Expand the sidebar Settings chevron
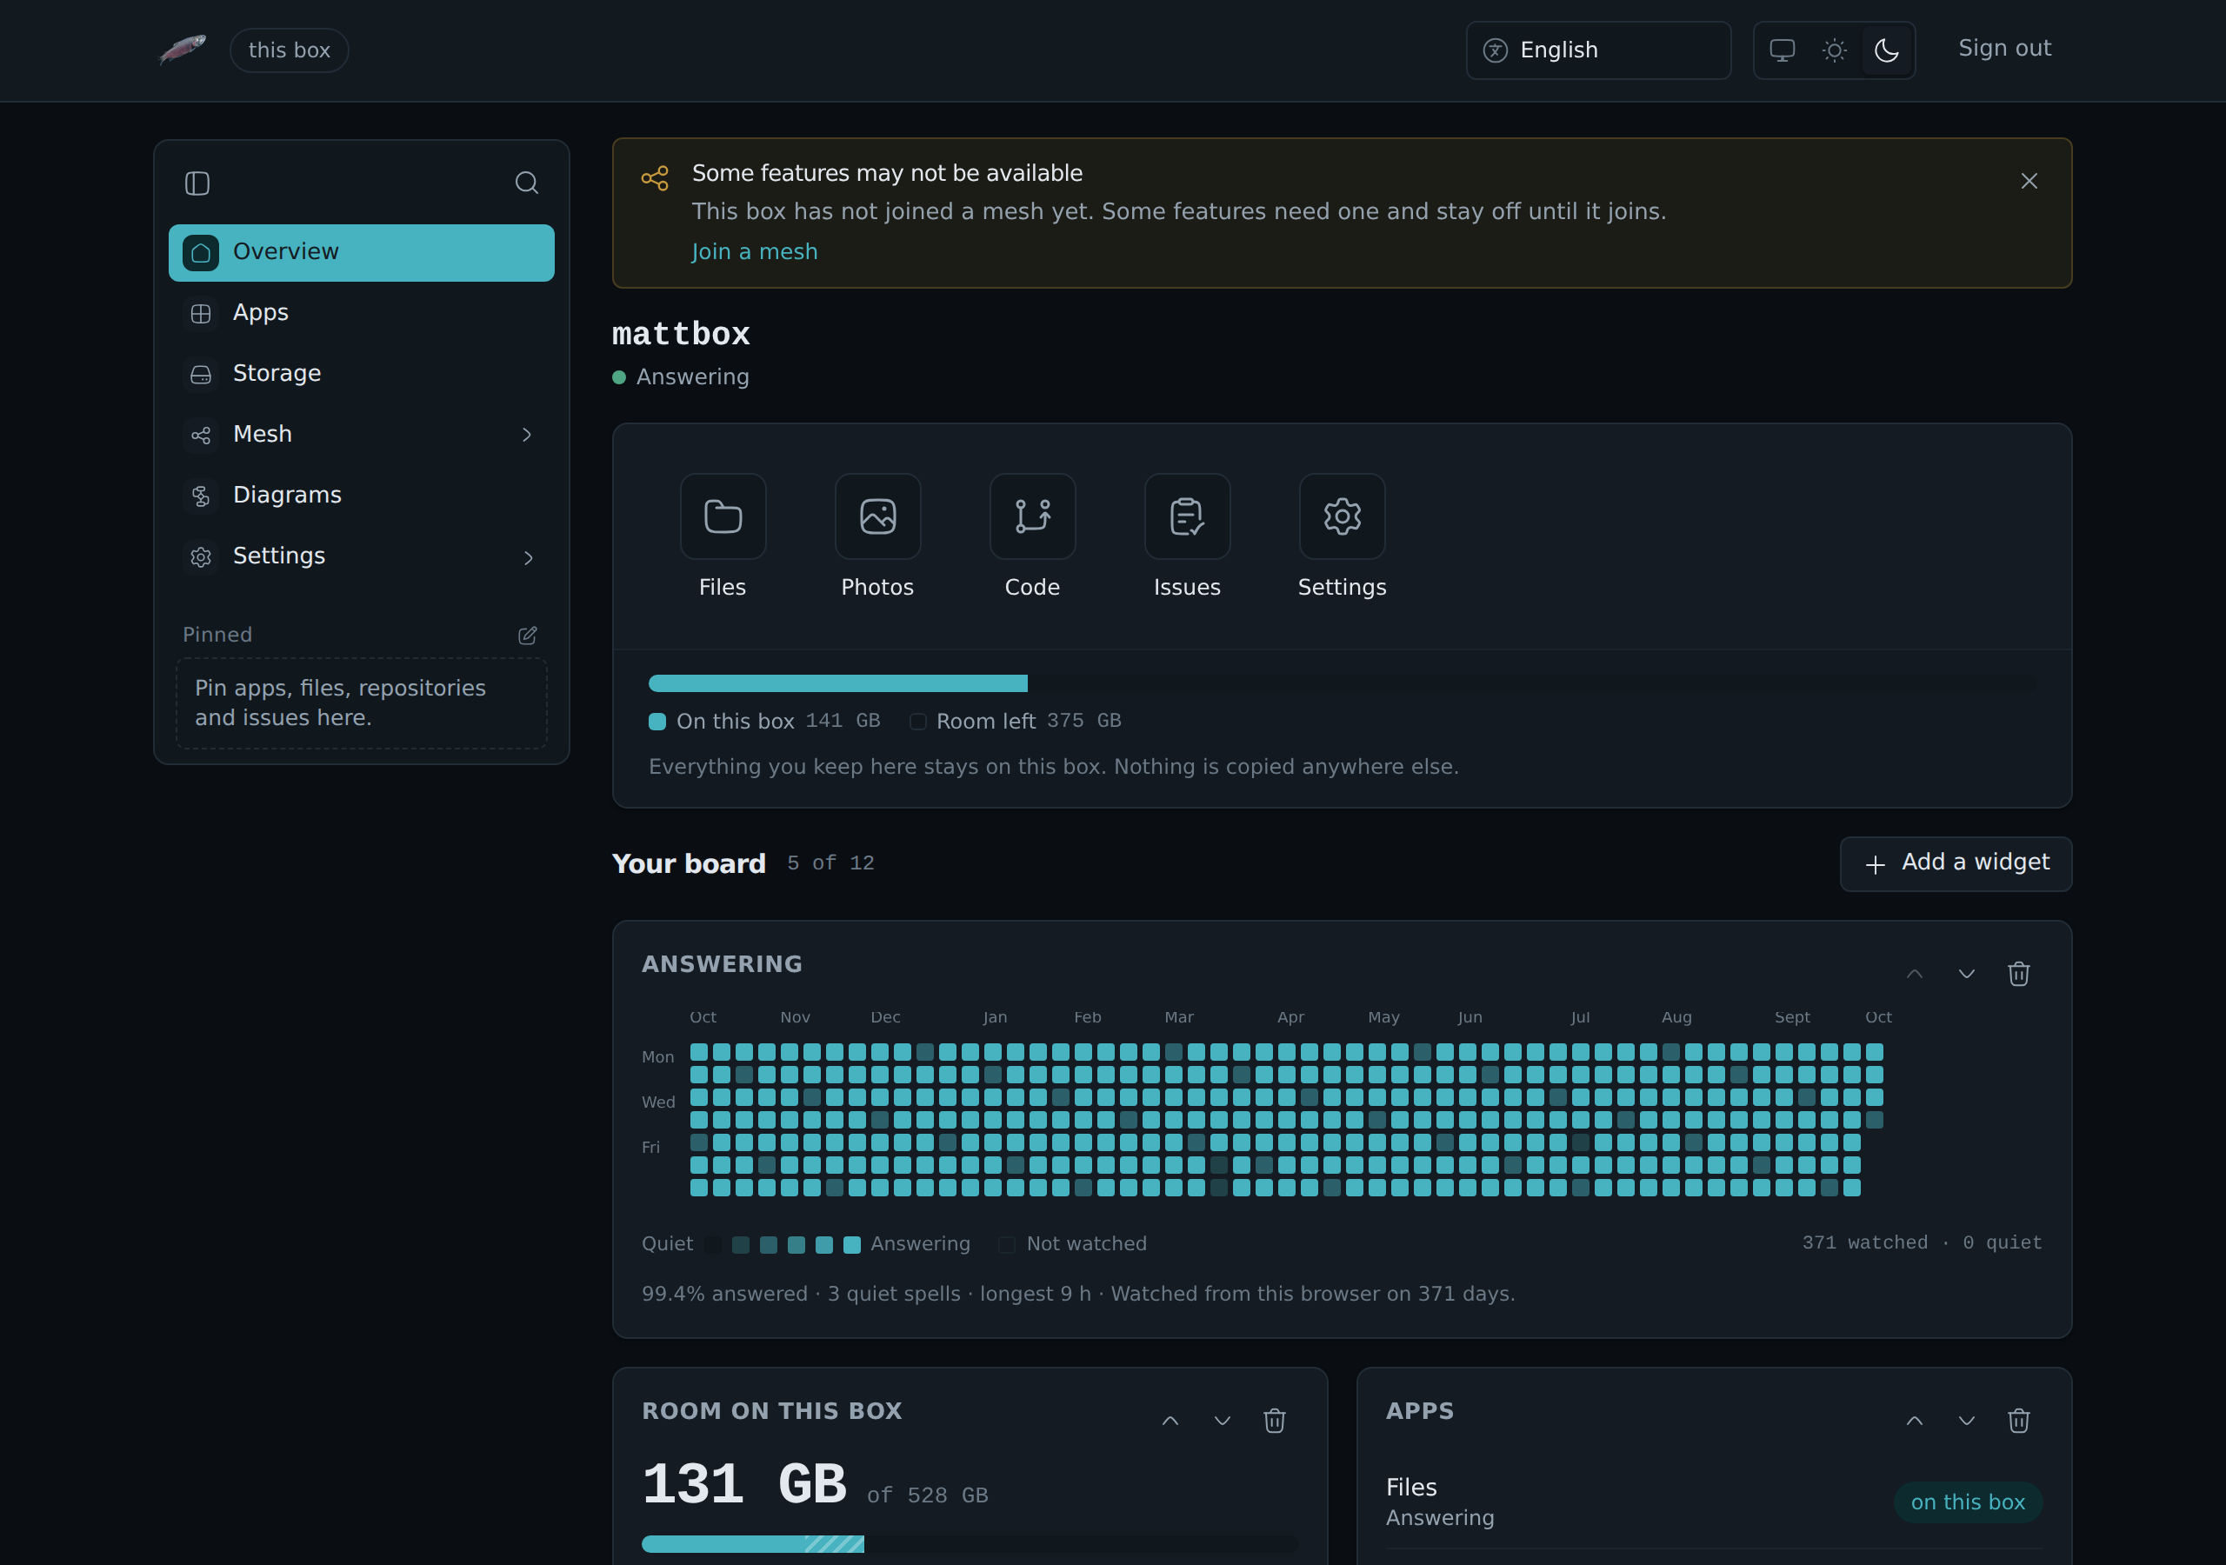 528,556
